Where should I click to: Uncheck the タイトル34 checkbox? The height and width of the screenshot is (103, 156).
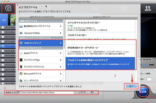(x=3, y=46)
